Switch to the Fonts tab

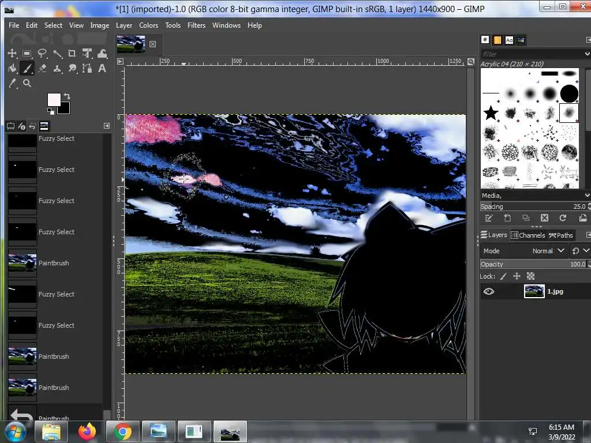[x=509, y=40]
